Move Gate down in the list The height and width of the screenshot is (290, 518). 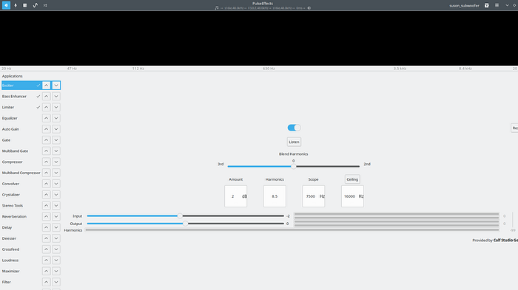tap(56, 139)
